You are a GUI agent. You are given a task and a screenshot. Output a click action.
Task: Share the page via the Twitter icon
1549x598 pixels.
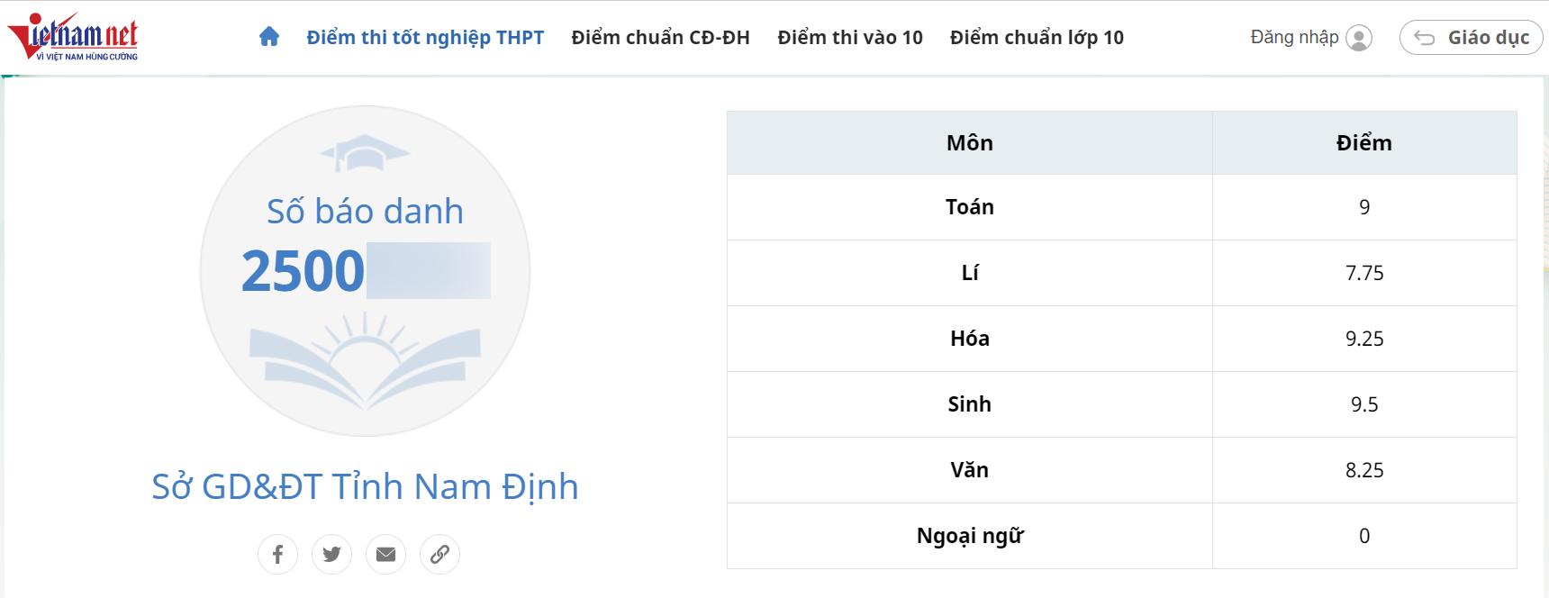tap(332, 555)
